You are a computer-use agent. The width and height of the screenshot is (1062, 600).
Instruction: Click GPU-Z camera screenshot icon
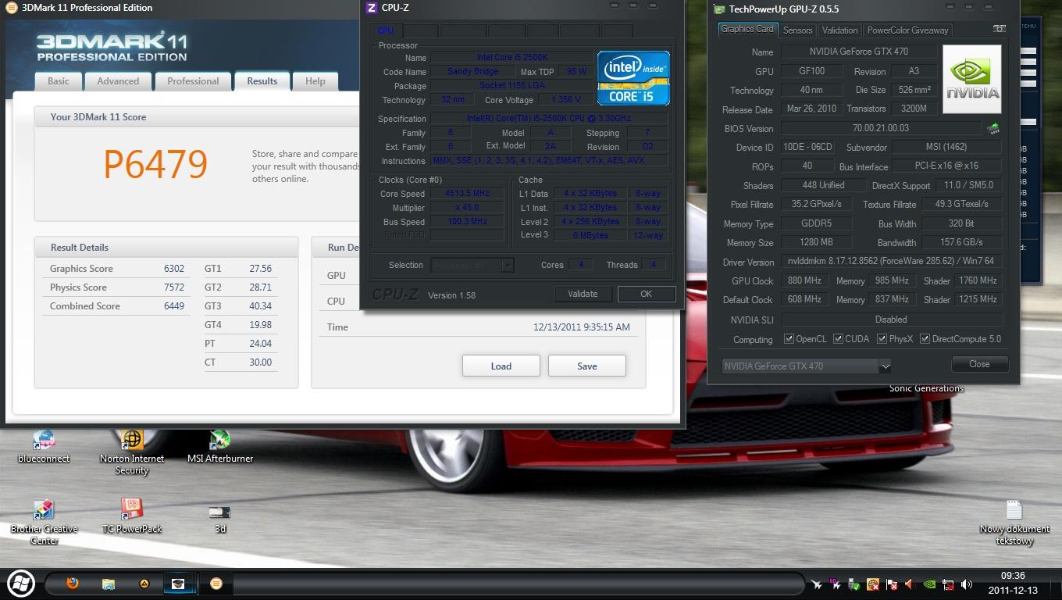pyautogui.click(x=999, y=29)
